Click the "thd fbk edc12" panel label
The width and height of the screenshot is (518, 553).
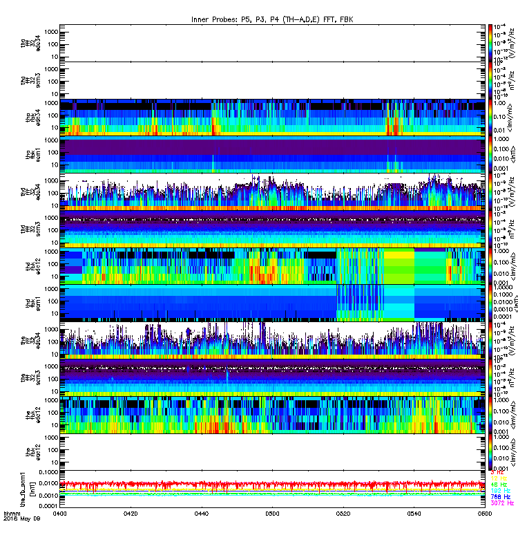(x=32, y=266)
